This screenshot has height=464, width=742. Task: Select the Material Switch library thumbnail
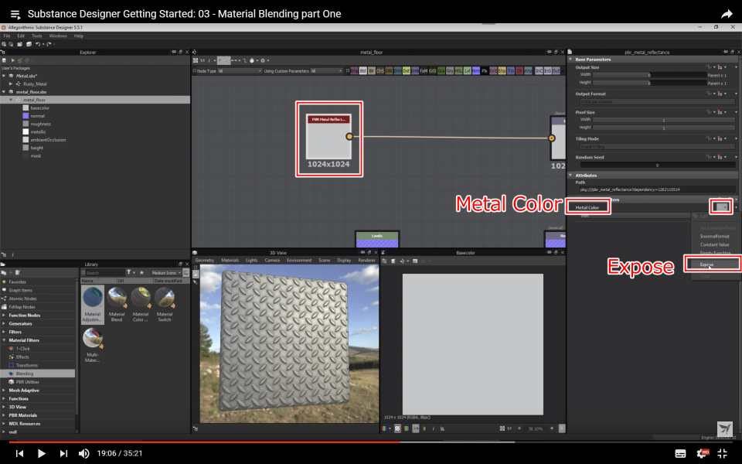pyautogui.click(x=164, y=305)
